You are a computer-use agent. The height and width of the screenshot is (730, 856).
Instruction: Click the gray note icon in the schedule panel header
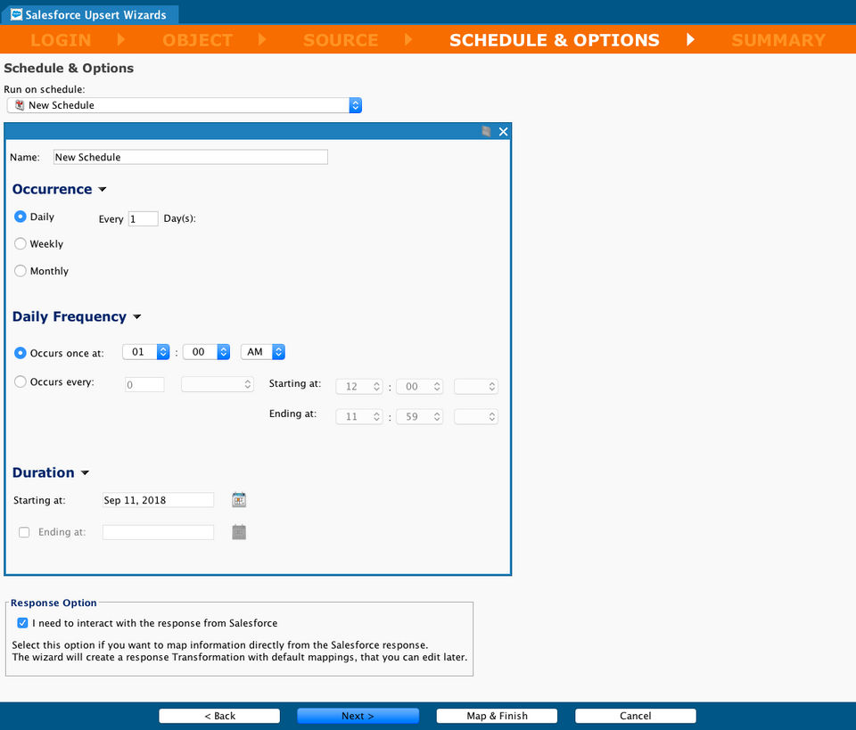[x=486, y=132]
